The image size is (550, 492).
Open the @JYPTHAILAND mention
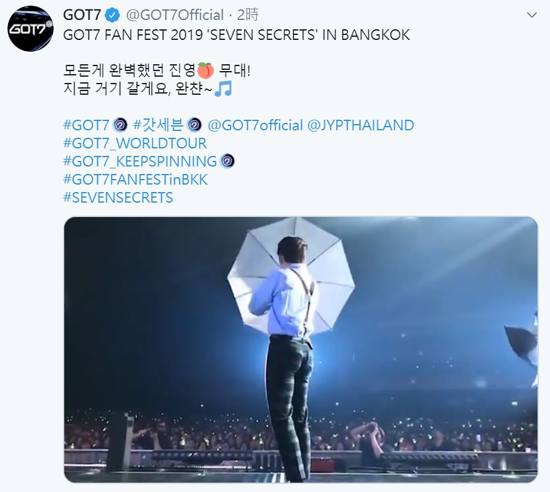(361, 125)
